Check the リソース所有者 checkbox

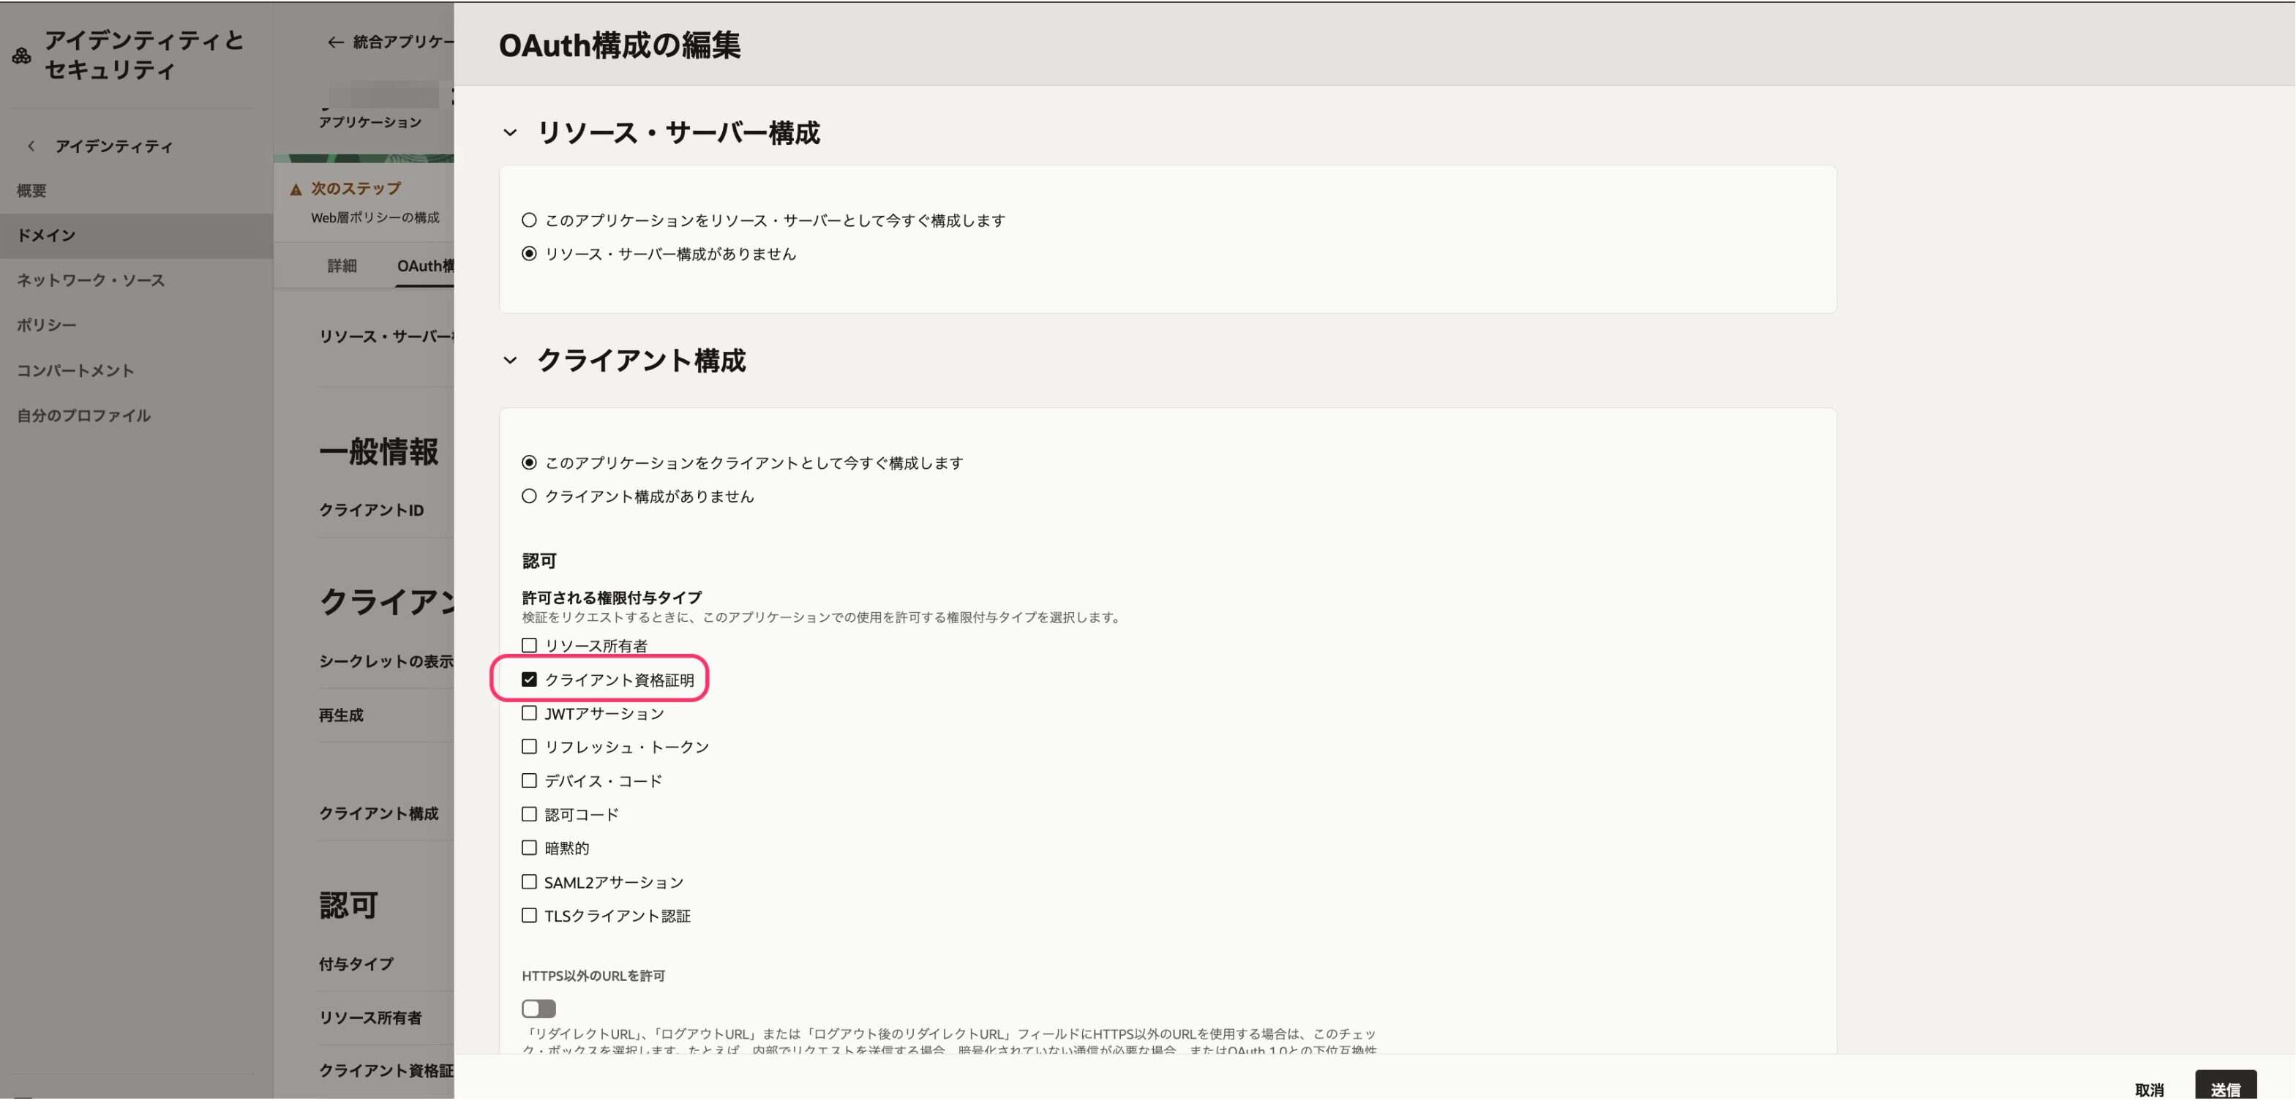tap(530, 645)
